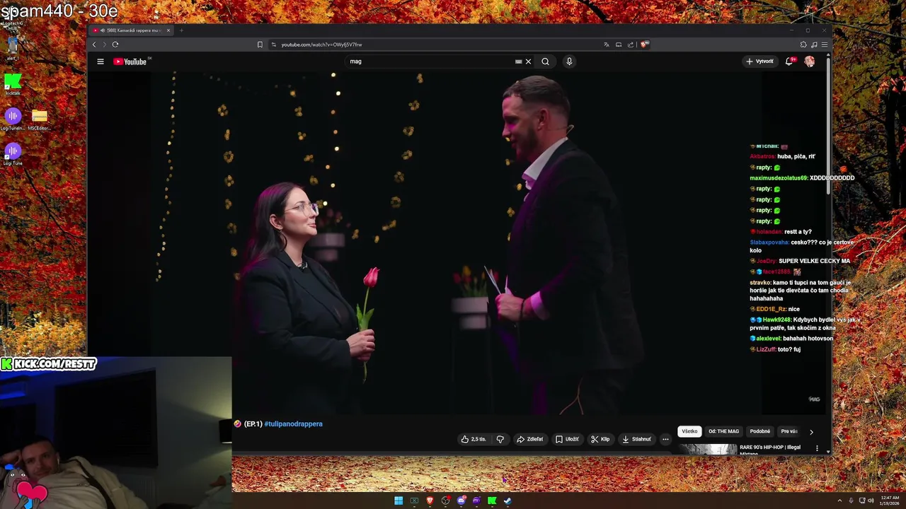Screen dimensions: 906x509
Task: Open the browser main menu icon
Action: tap(825, 45)
